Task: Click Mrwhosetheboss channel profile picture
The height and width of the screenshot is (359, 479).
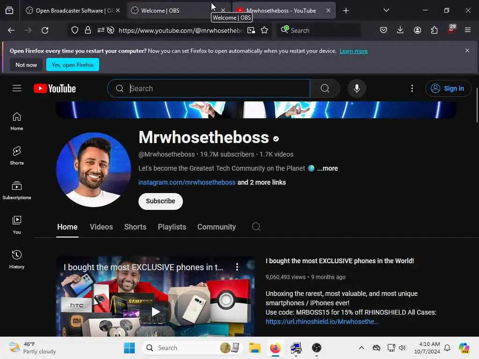Action: click(x=94, y=170)
